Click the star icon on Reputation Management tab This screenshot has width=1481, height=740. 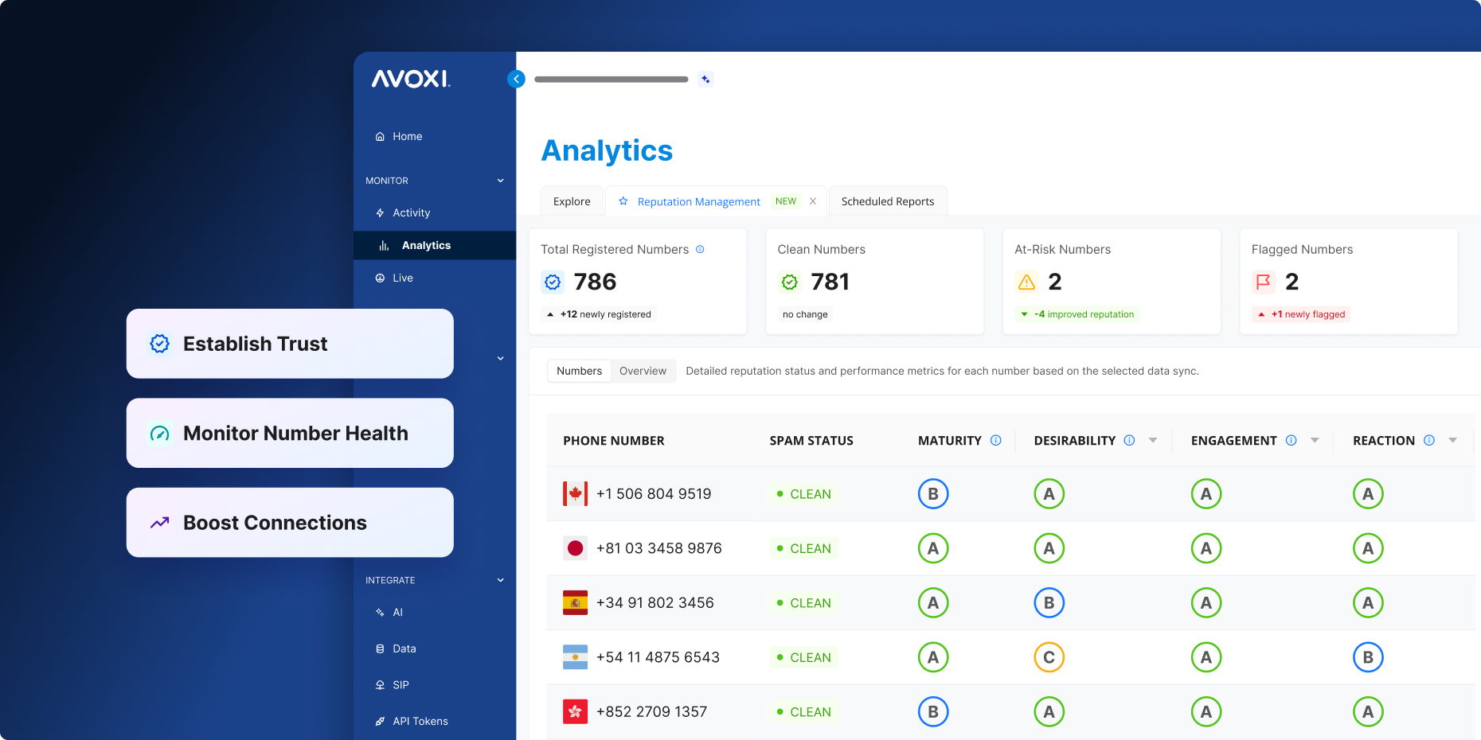click(623, 201)
